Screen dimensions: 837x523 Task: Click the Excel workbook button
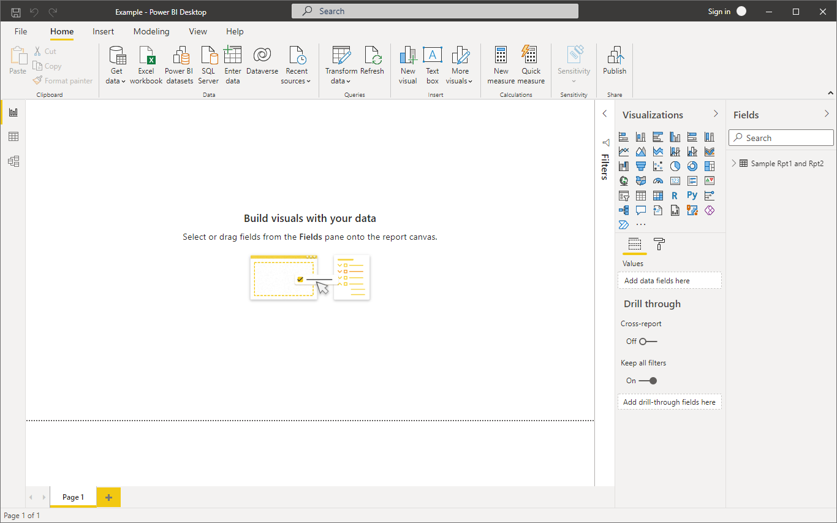pos(146,64)
